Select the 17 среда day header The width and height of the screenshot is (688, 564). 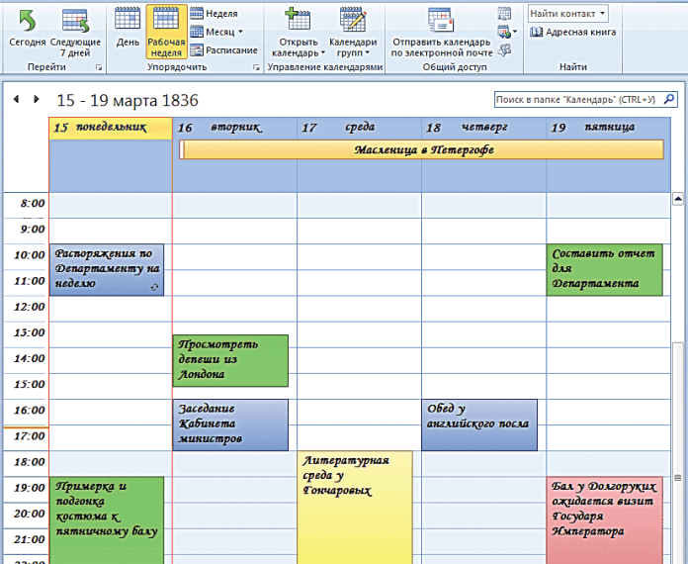359,128
